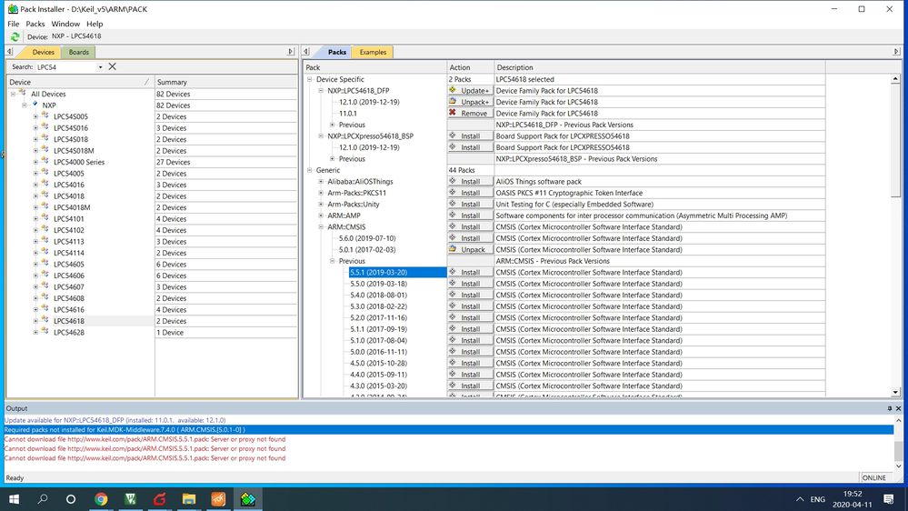Screen dimensions: 908x511
Task: Pin the Output panel with the pushpin icon
Action: [x=890, y=408]
